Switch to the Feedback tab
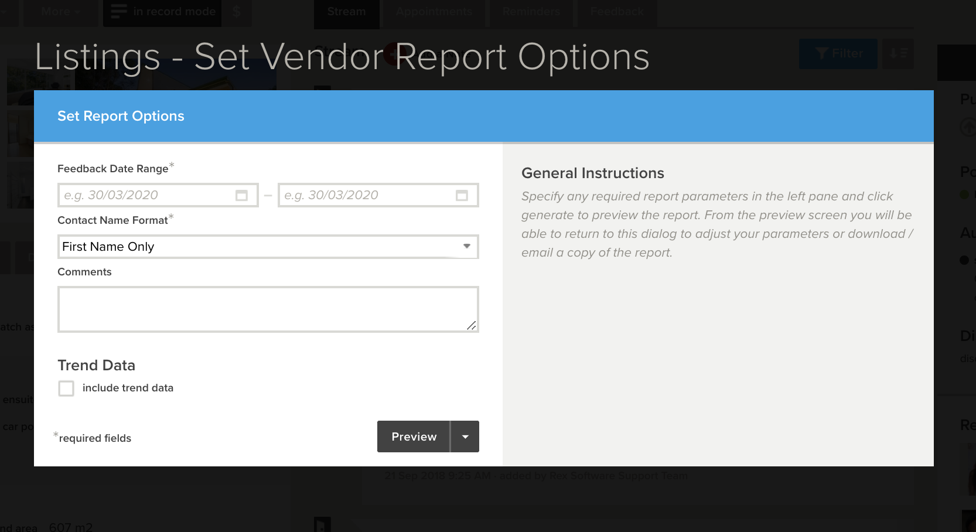The image size is (976, 532). 616,10
